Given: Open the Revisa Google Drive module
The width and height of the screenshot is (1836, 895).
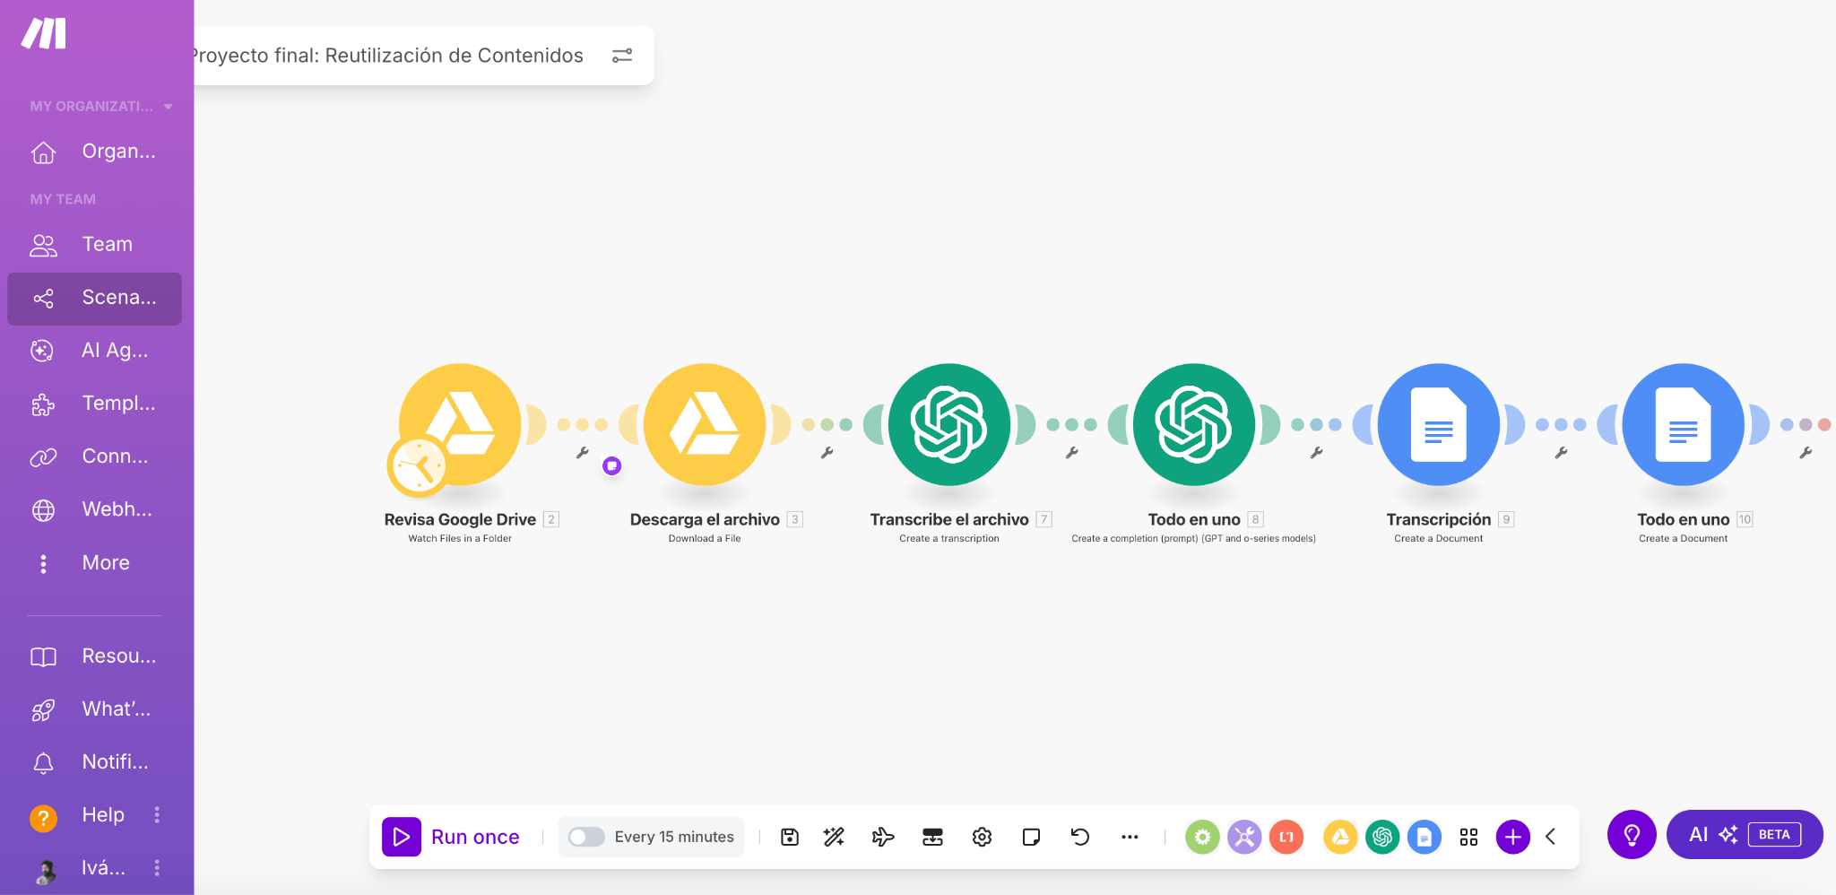Looking at the screenshot, I should click(460, 424).
